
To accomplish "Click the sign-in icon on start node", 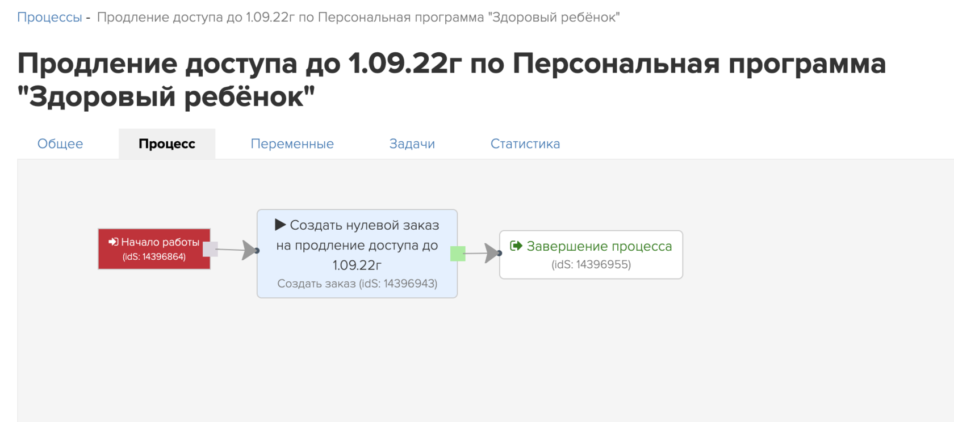I will click(x=113, y=242).
